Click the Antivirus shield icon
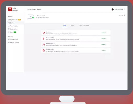Viewport: 133px width, 104px height. 44,33
